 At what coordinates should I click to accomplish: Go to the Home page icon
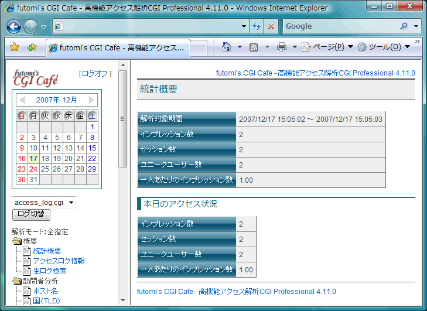[x=226, y=47]
